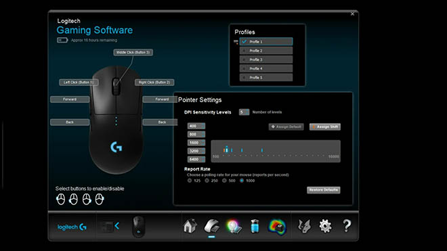
Task: Adjust the 6400 DPI level field
Action: 196,159
